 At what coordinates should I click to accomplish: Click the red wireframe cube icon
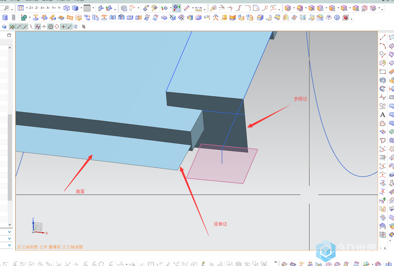tap(345, 18)
